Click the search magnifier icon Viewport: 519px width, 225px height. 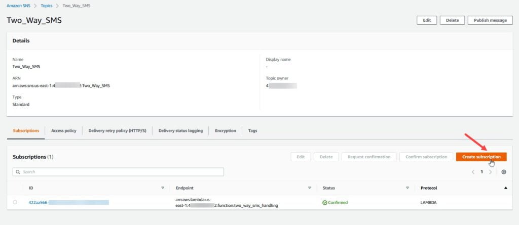pyautogui.click(x=17, y=172)
